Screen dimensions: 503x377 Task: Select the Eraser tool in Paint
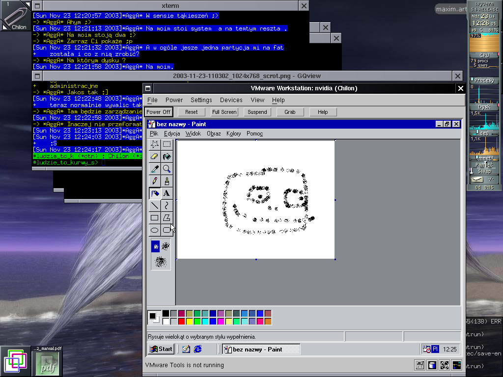tap(155, 157)
